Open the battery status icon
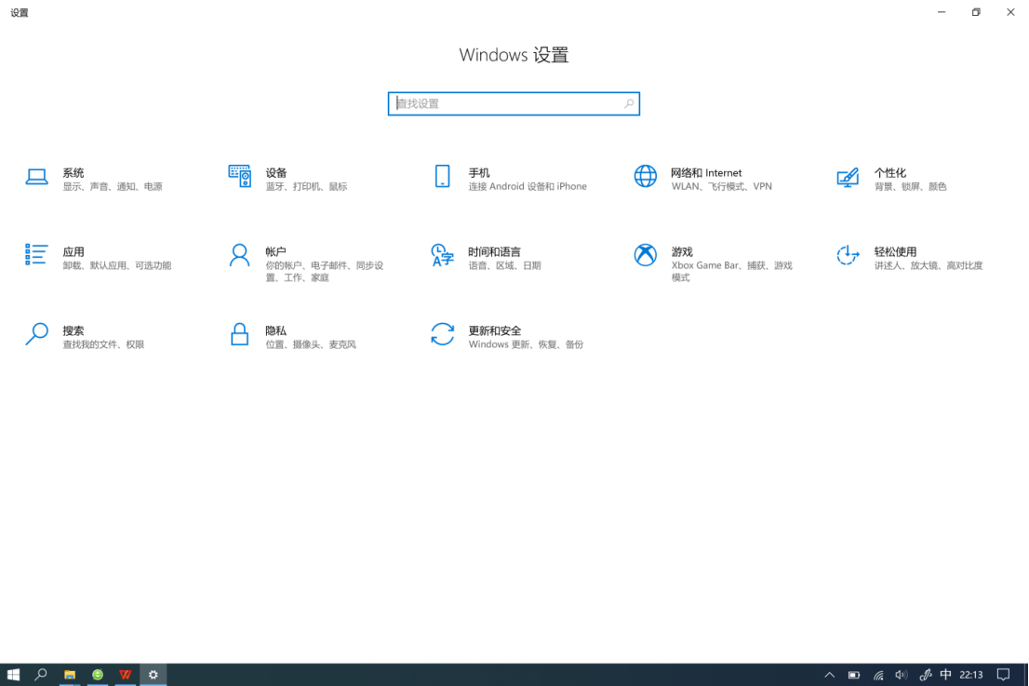The width and height of the screenshot is (1029, 686). pyautogui.click(x=854, y=675)
